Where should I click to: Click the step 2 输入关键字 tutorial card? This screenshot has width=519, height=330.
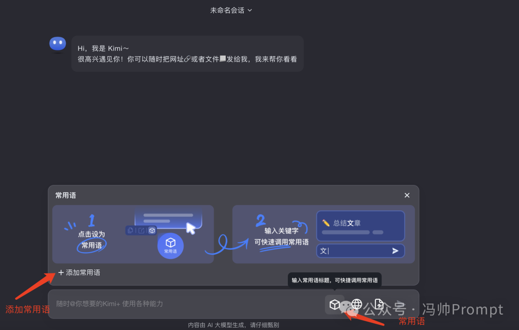point(323,234)
